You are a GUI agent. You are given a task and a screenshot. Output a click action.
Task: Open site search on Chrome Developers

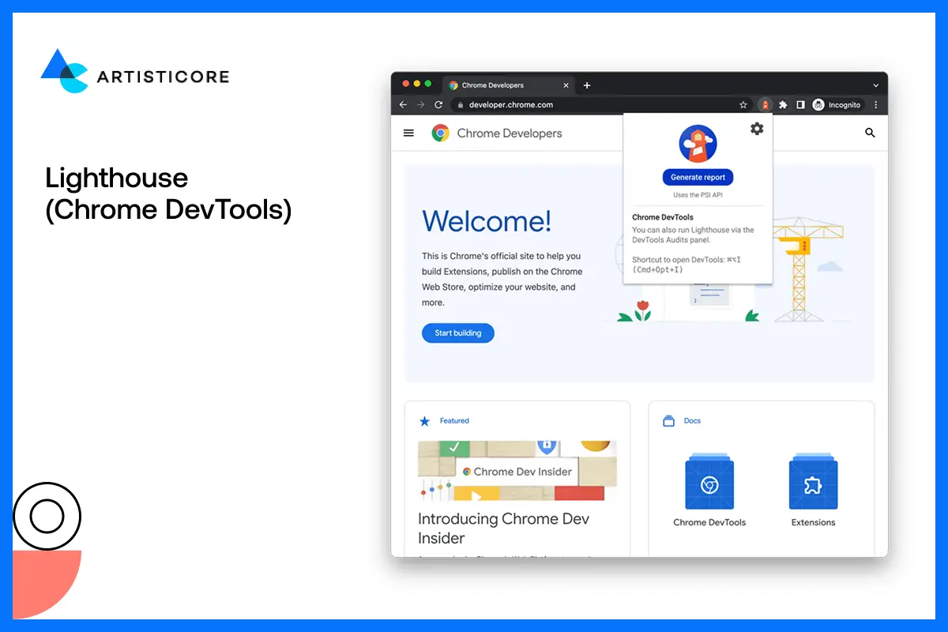tap(870, 133)
